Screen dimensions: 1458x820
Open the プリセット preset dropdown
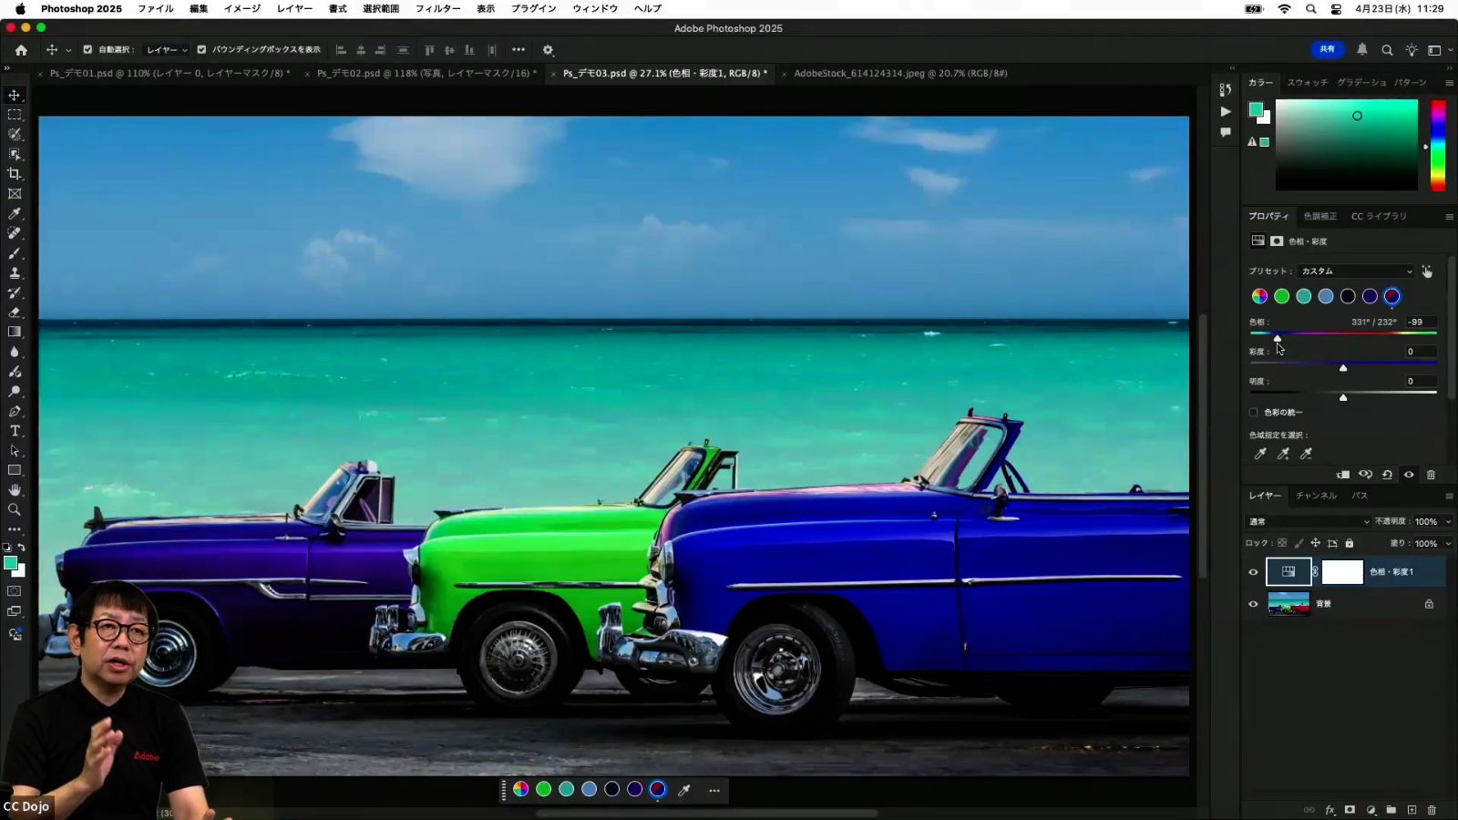tap(1356, 272)
